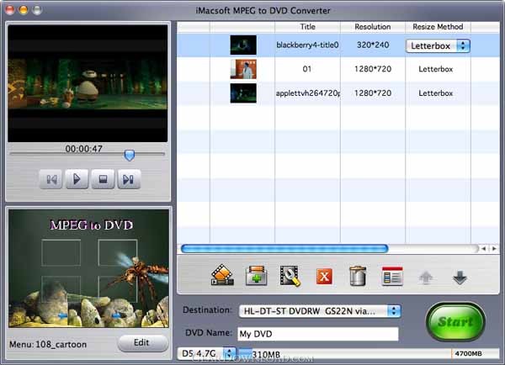This screenshot has height=365, width=505.
Task: Click the Edit menu button
Action: pos(142,343)
